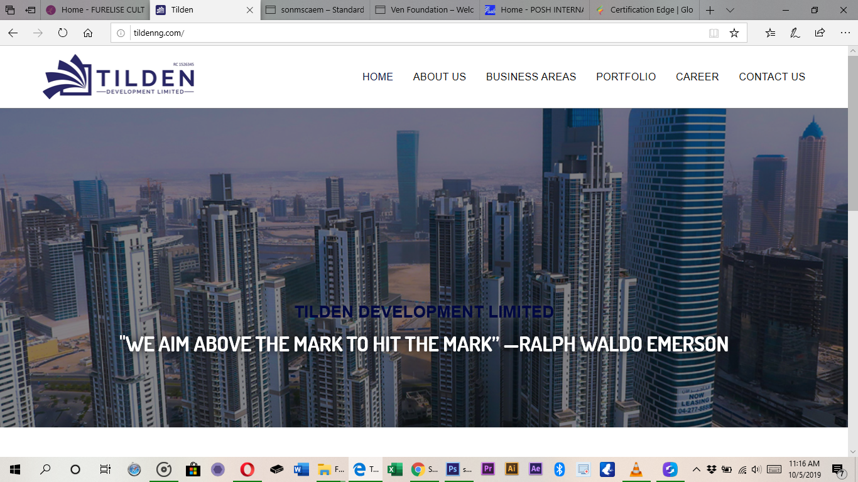Open Adobe After Effects from the taskbar

[x=536, y=469]
